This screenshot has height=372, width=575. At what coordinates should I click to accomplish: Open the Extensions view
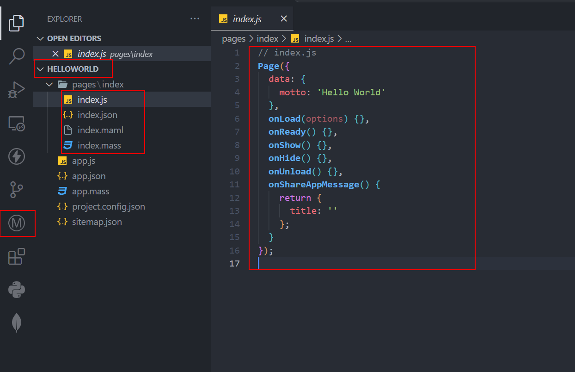tap(17, 256)
